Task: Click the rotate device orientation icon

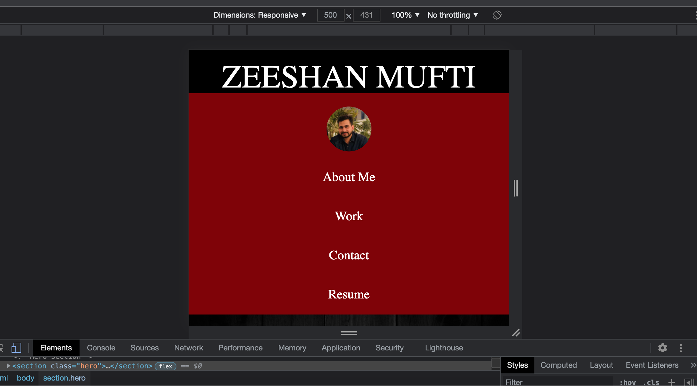Action: (497, 15)
